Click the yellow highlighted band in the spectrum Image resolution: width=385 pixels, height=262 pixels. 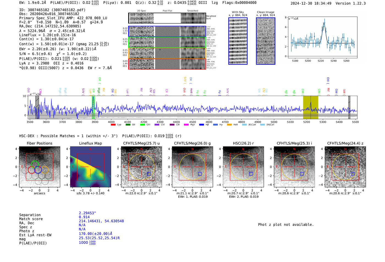coord(310,107)
